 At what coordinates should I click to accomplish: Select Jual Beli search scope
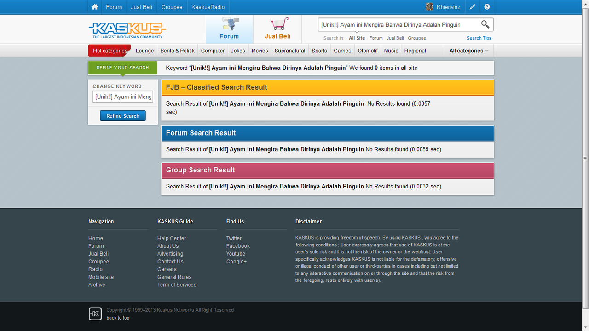click(x=395, y=38)
